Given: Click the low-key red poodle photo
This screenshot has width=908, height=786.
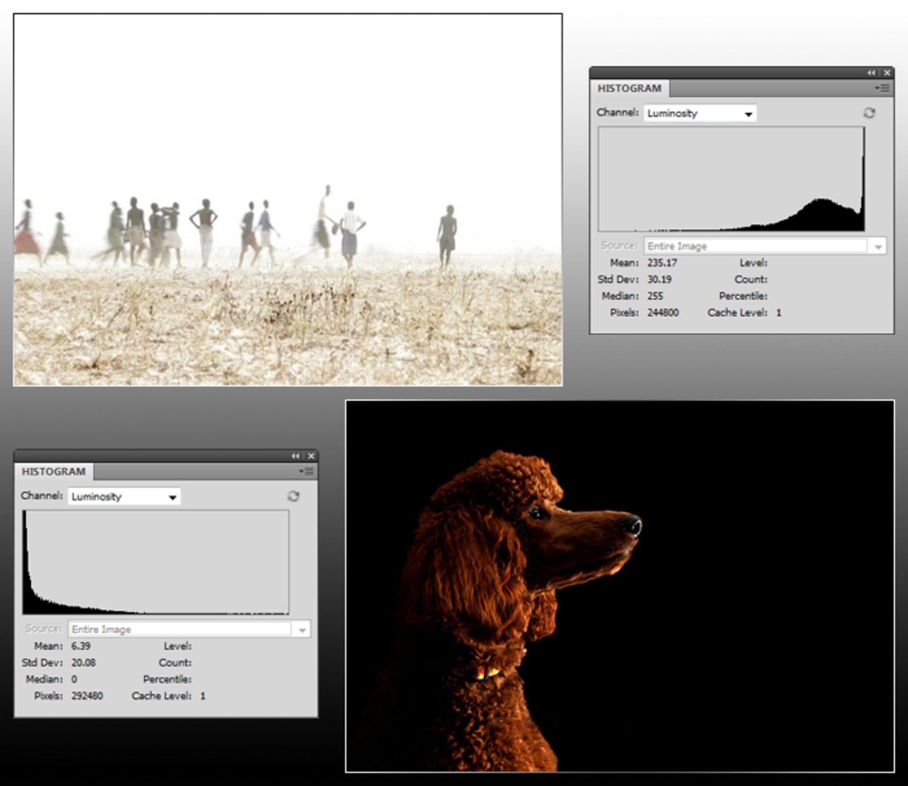Looking at the screenshot, I should (x=620, y=586).
